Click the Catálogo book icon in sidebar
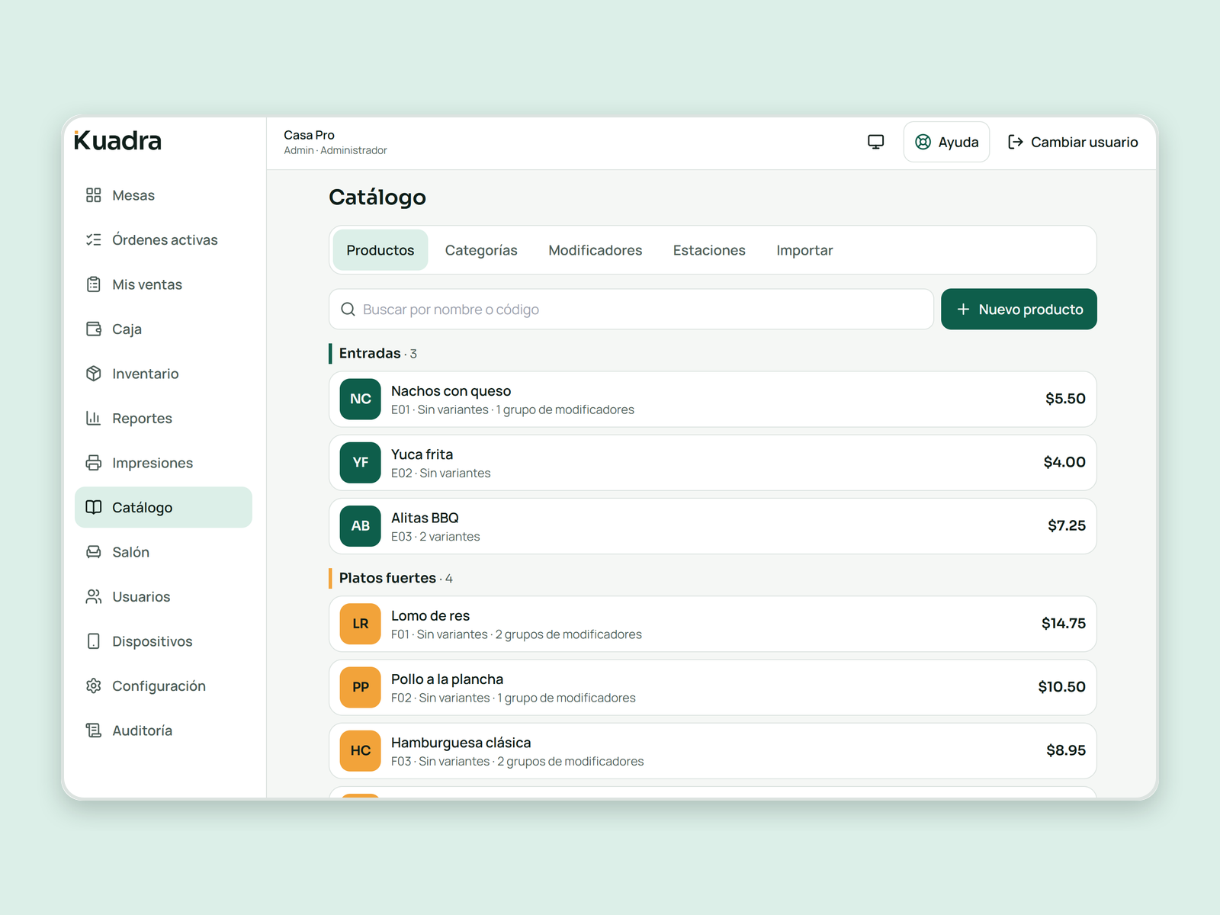Viewport: 1220px width, 915px height. 93,507
